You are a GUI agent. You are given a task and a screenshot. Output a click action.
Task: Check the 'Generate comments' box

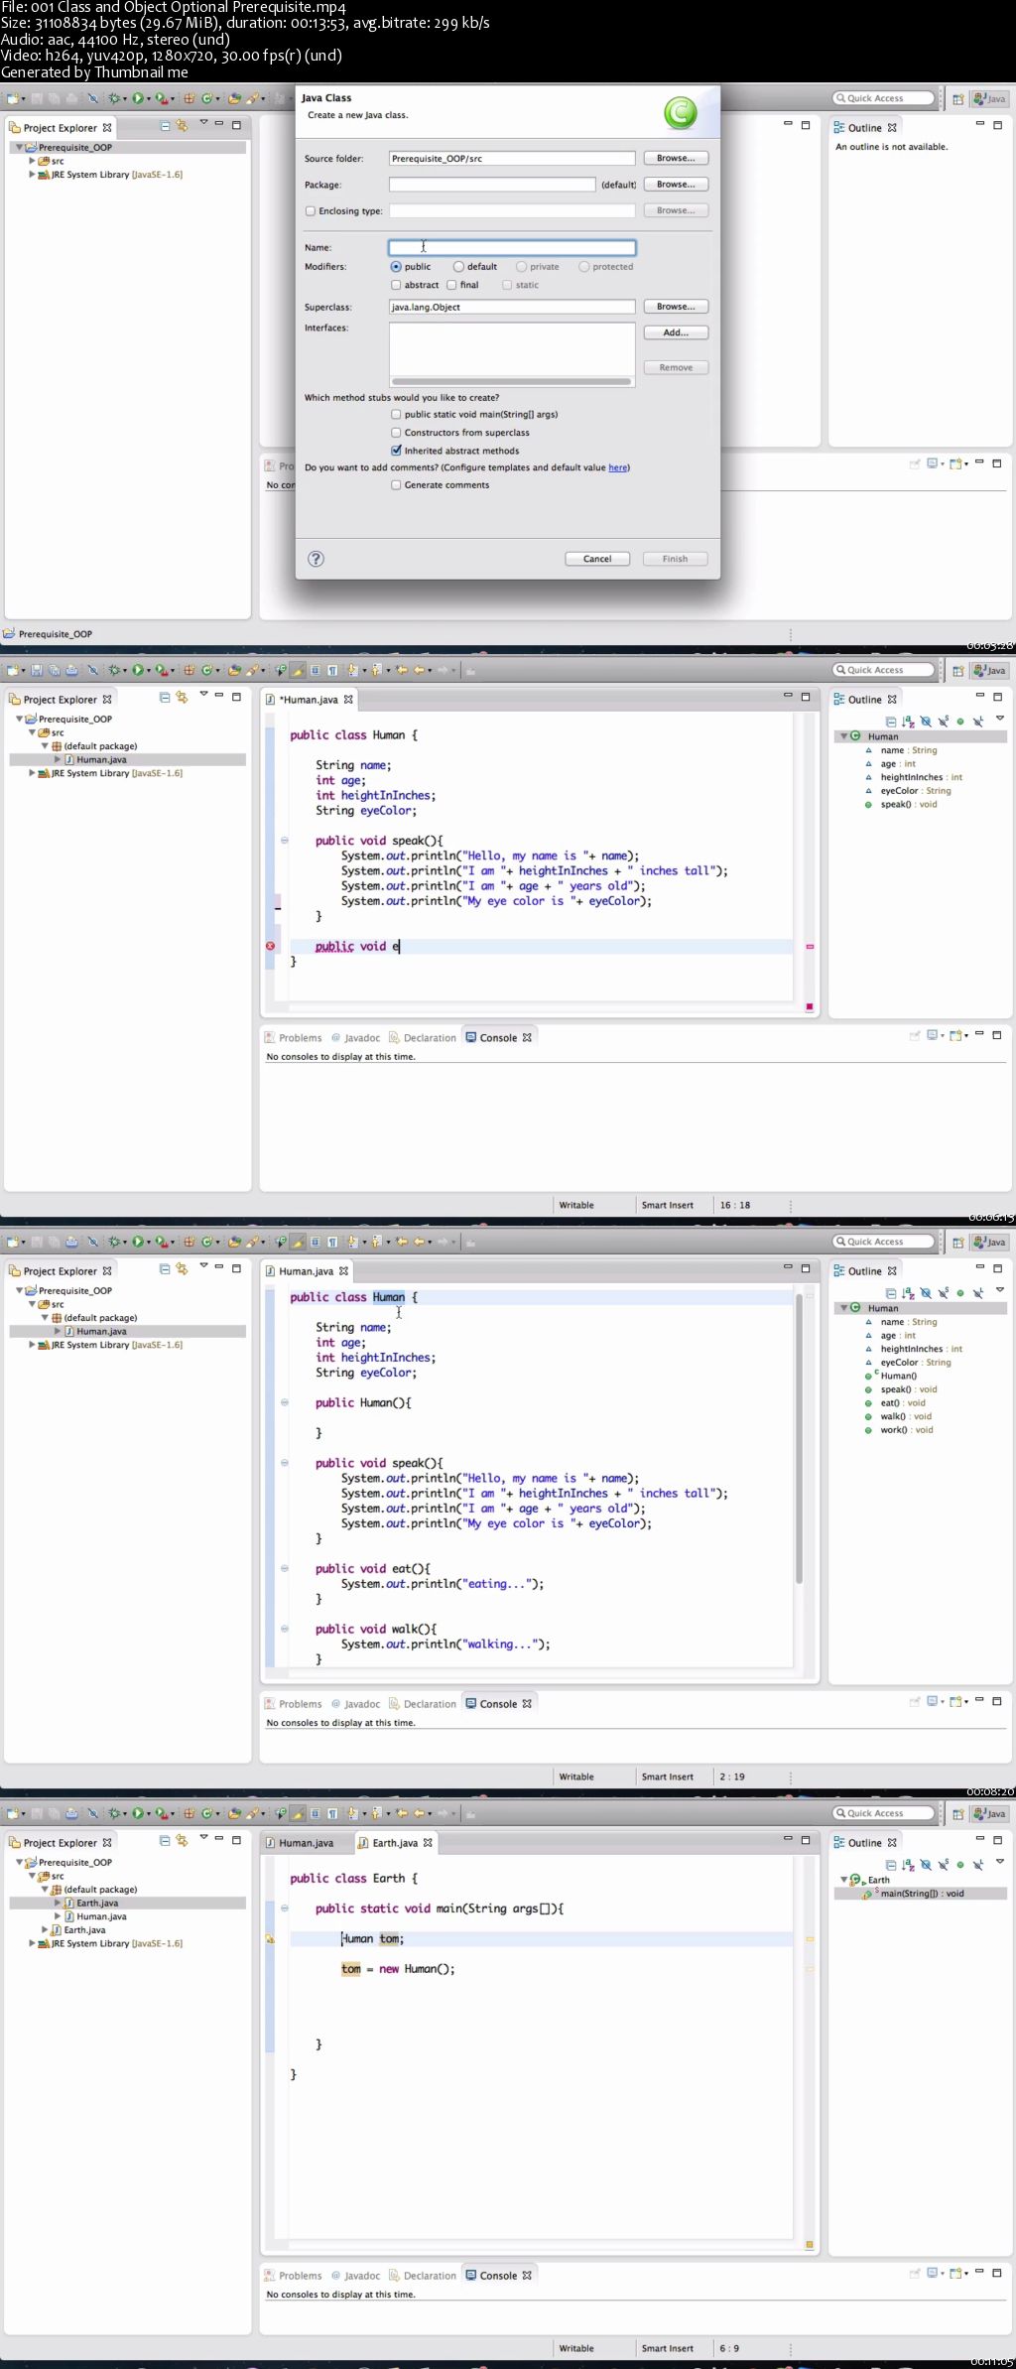click(396, 485)
